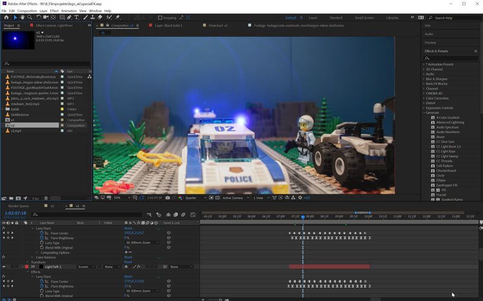Select the Learn workspace
This screenshot has width=483, height=301.
[x=313, y=18]
